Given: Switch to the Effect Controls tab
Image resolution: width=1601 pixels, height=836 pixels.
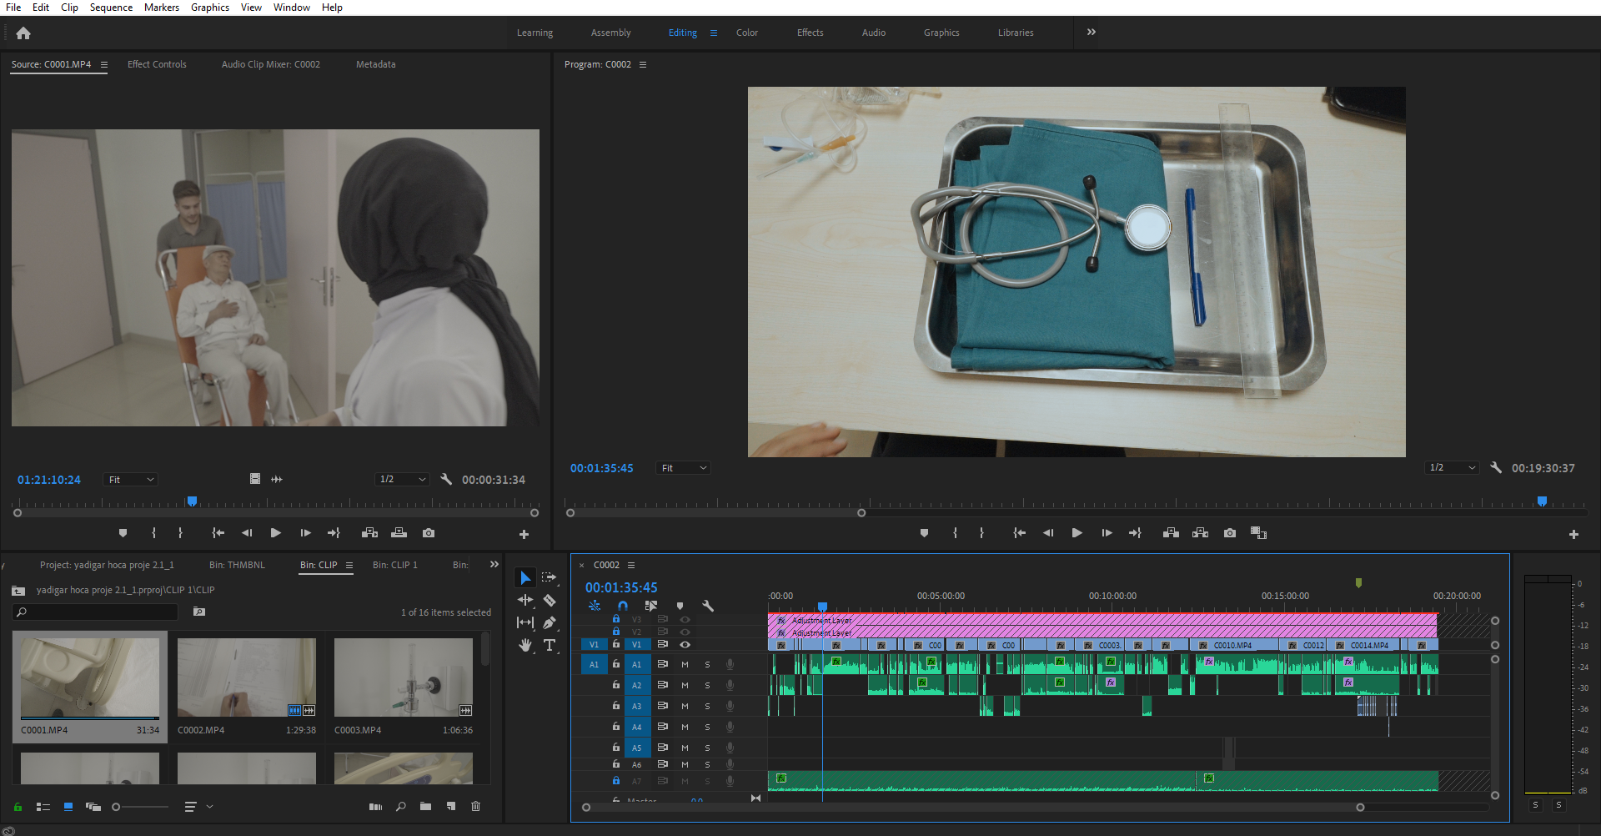Looking at the screenshot, I should (x=157, y=64).
